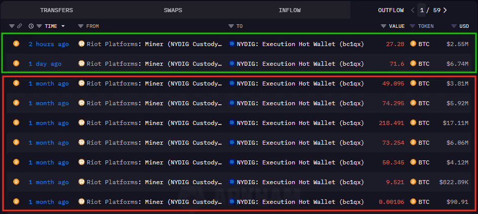Click the total pages number 59
Viewport: 478px width, 214px height.
[x=437, y=10]
